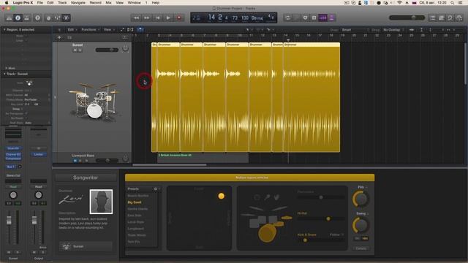Open Window menu
468x263 pixels.
(135, 3)
